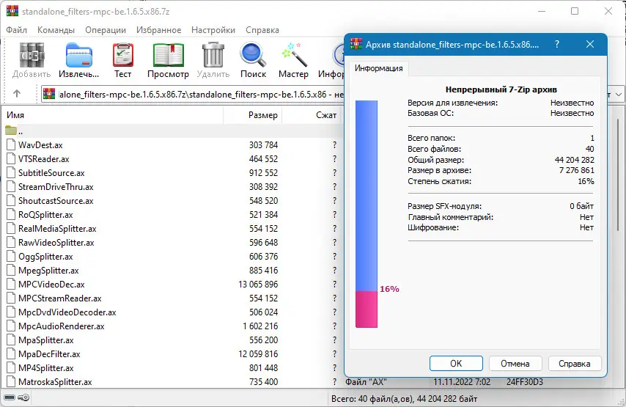Open the Справка menu in menu bar
Viewport: 626px width, 407px height.
tap(262, 30)
